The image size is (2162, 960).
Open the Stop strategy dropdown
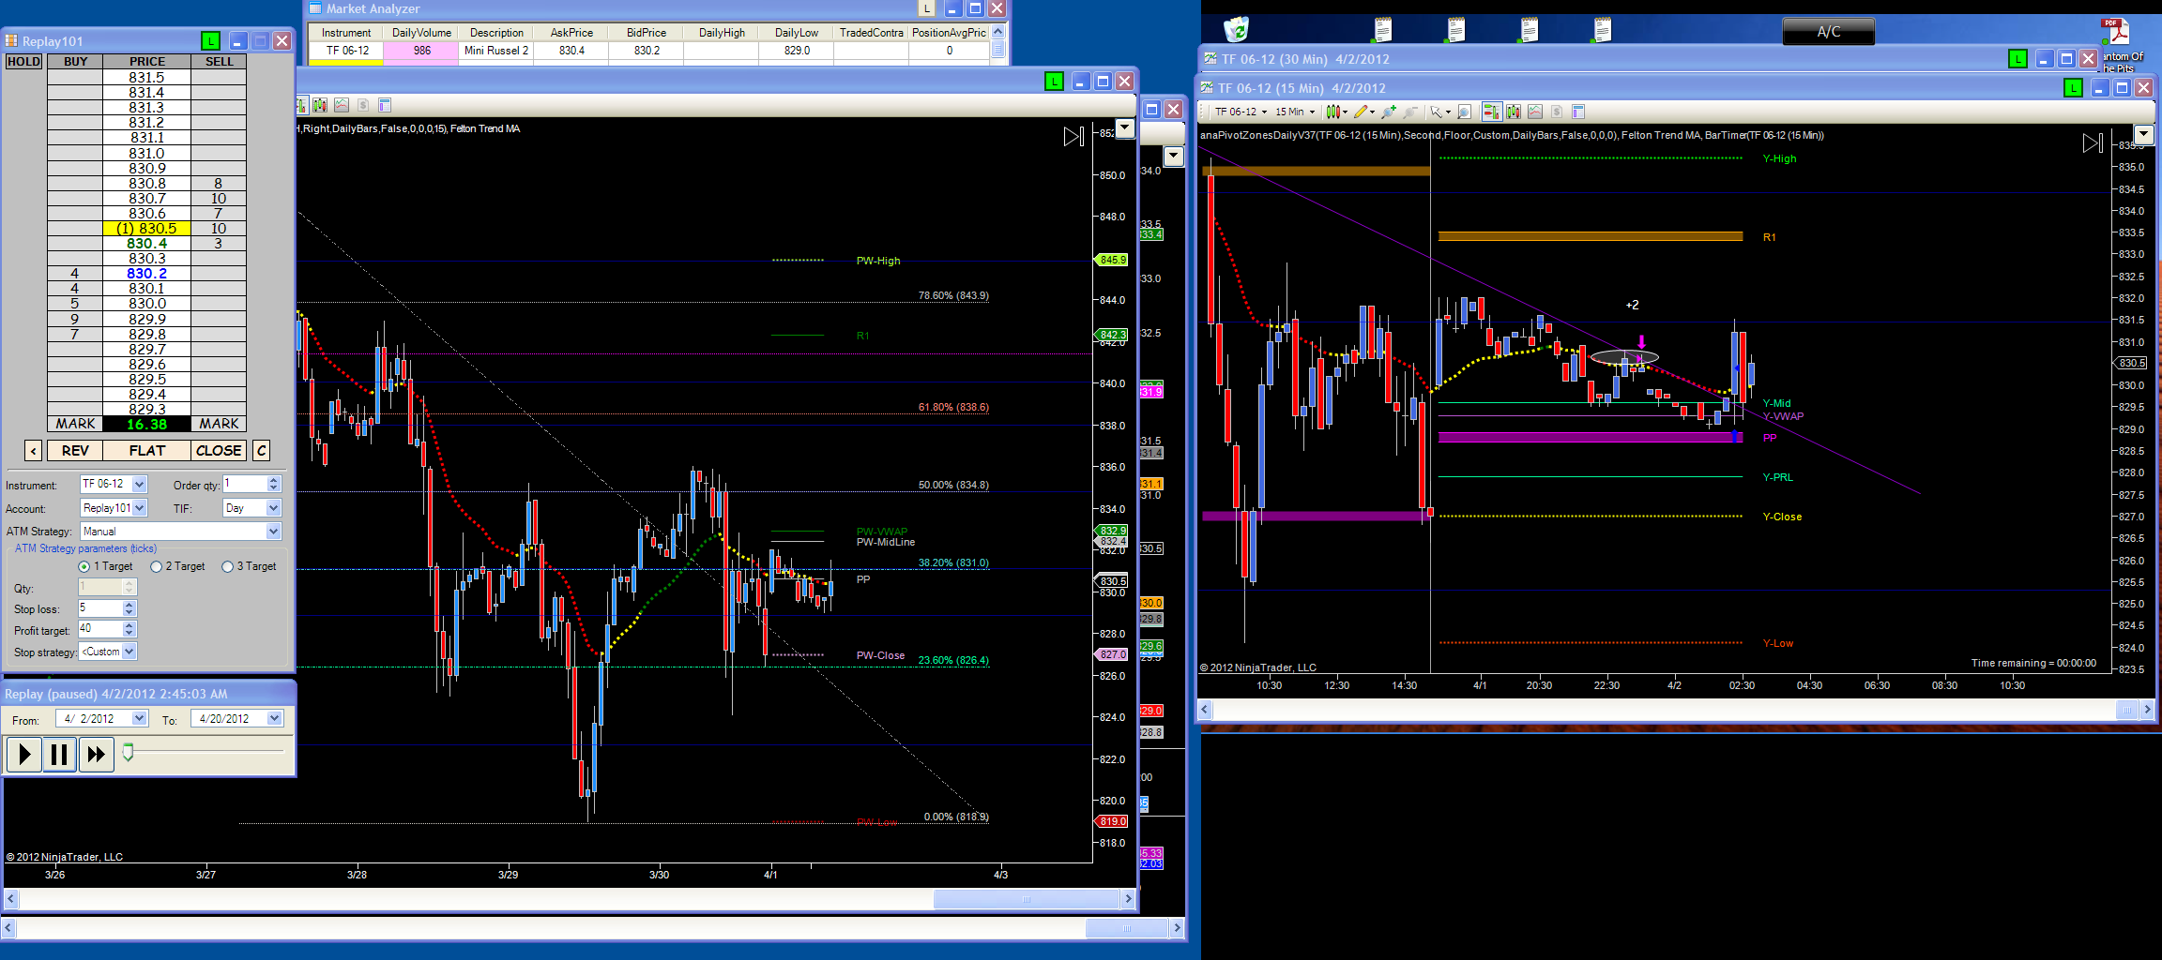click(x=129, y=652)
